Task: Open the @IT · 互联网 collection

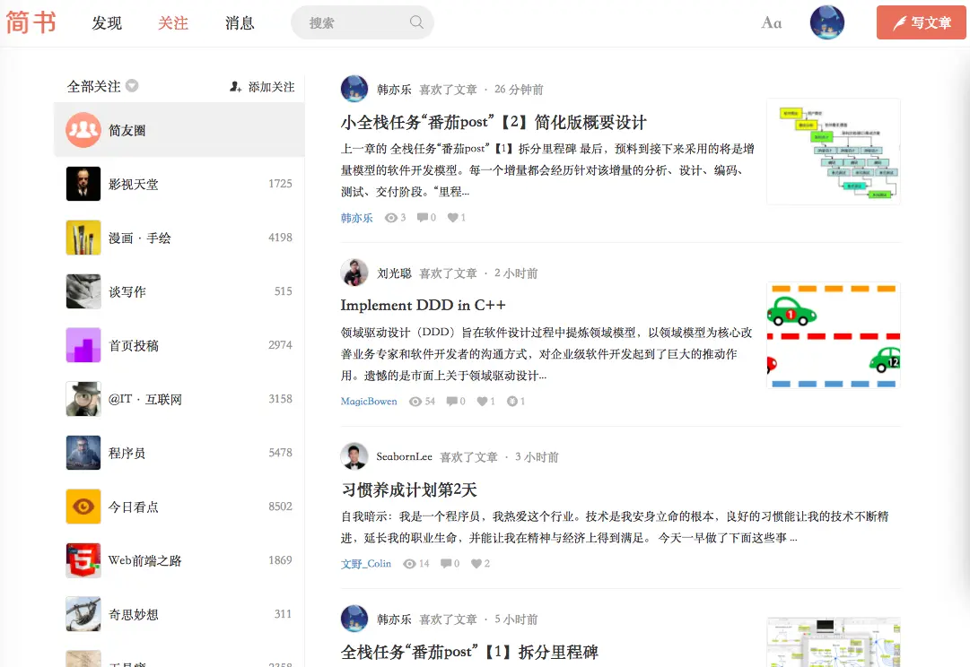Action: (179, 399)
